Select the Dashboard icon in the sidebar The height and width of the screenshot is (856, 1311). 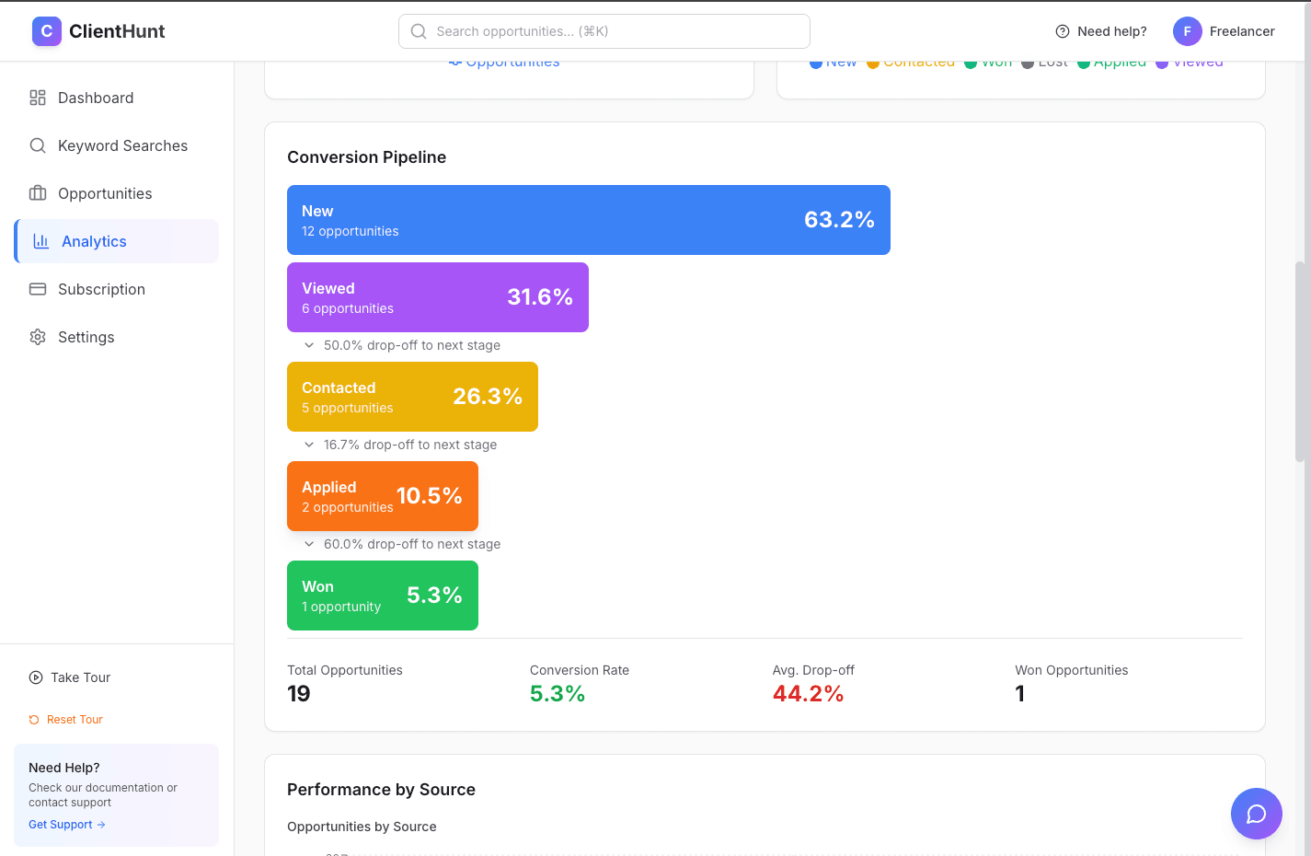38,98
